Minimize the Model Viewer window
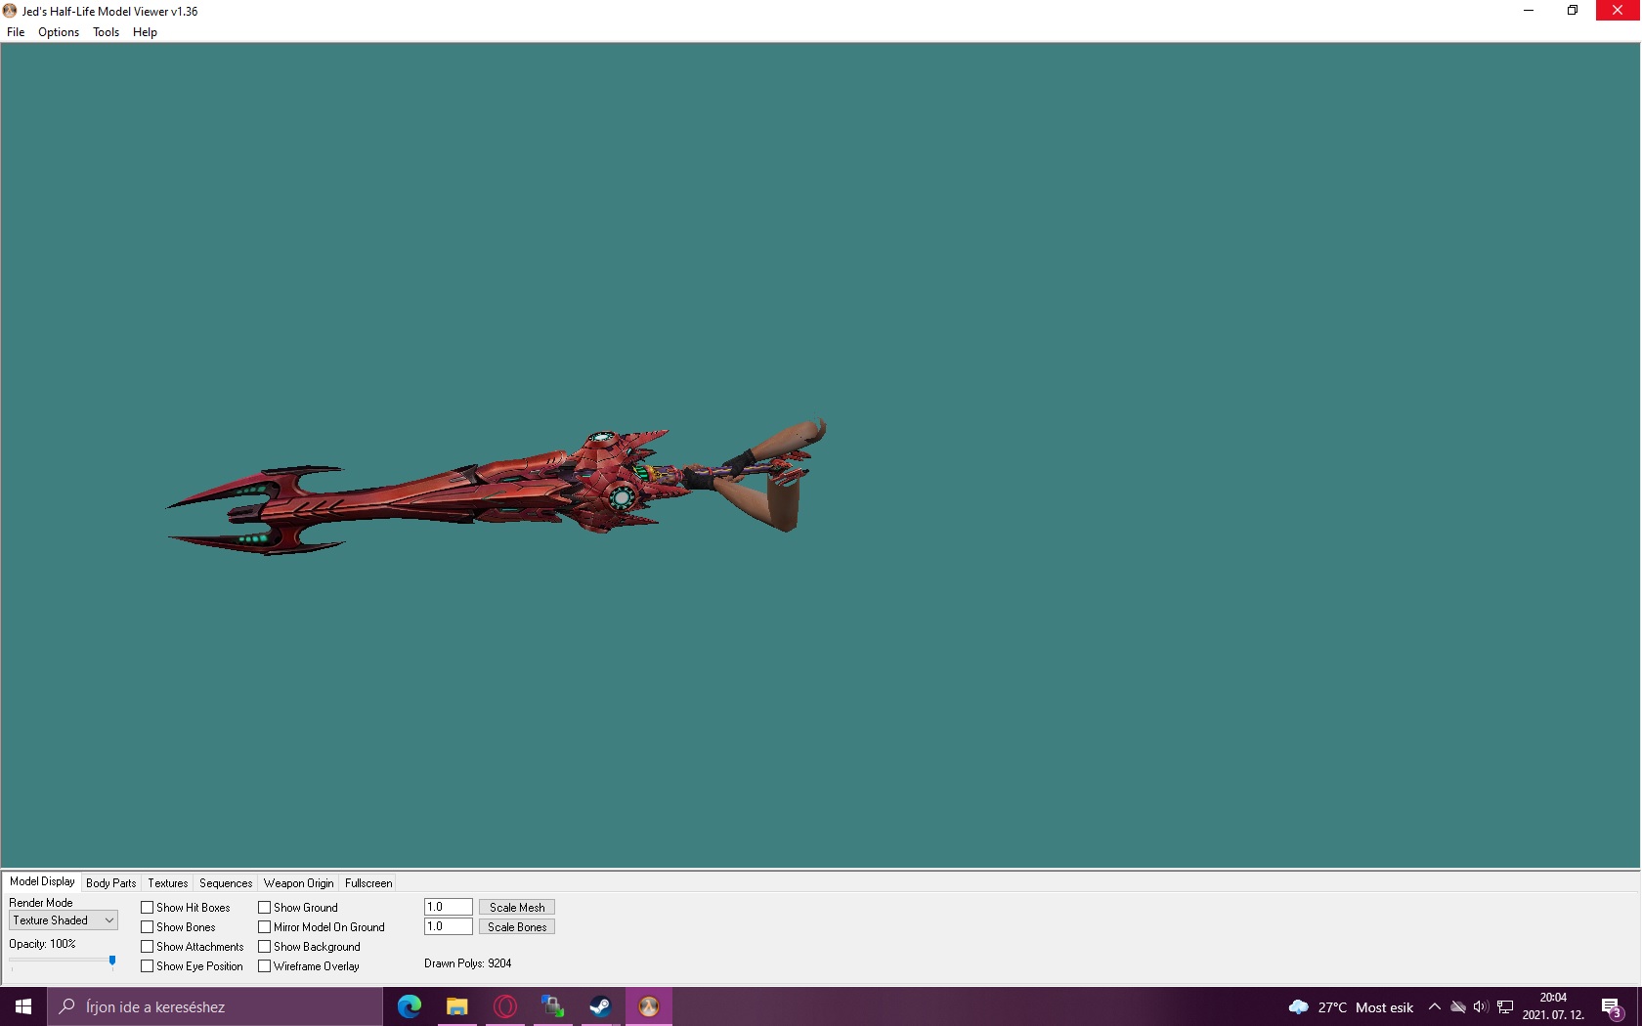 point(1529,11)
